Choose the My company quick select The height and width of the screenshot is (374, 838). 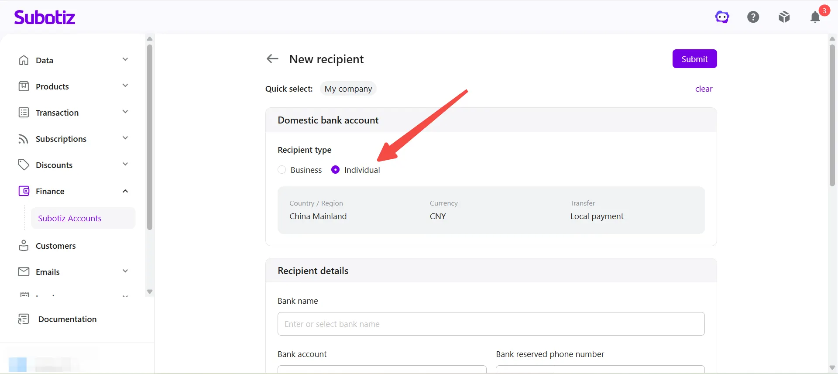(x=348, y=89)
